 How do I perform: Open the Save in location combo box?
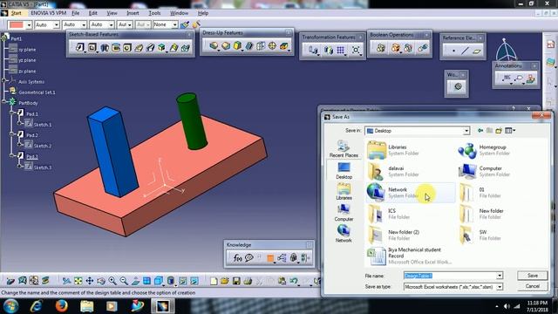click(418, 131)
